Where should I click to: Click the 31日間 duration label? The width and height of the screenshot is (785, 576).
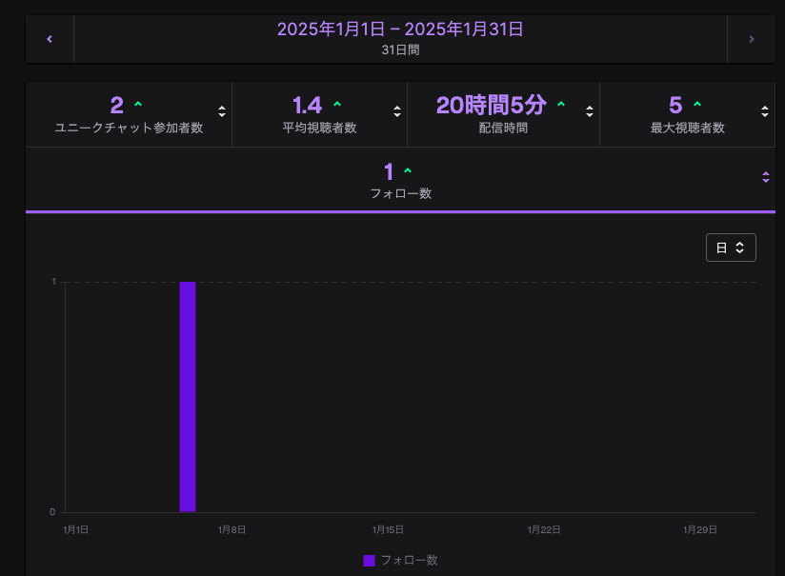[400, 50]
